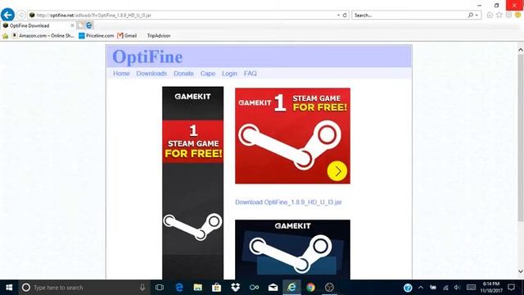Open OBS Studio taskbar icon
The width and height of the screenshot is (524, 295).
(x=329, y=288)
